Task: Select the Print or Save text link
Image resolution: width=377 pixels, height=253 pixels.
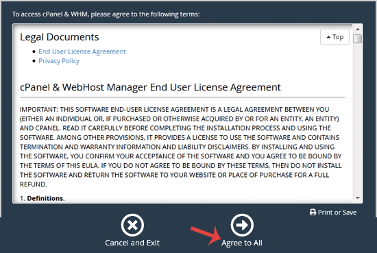Action: click(337, 213)
